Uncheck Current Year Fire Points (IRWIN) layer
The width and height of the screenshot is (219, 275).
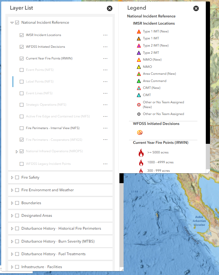click(x=22, y=59)
